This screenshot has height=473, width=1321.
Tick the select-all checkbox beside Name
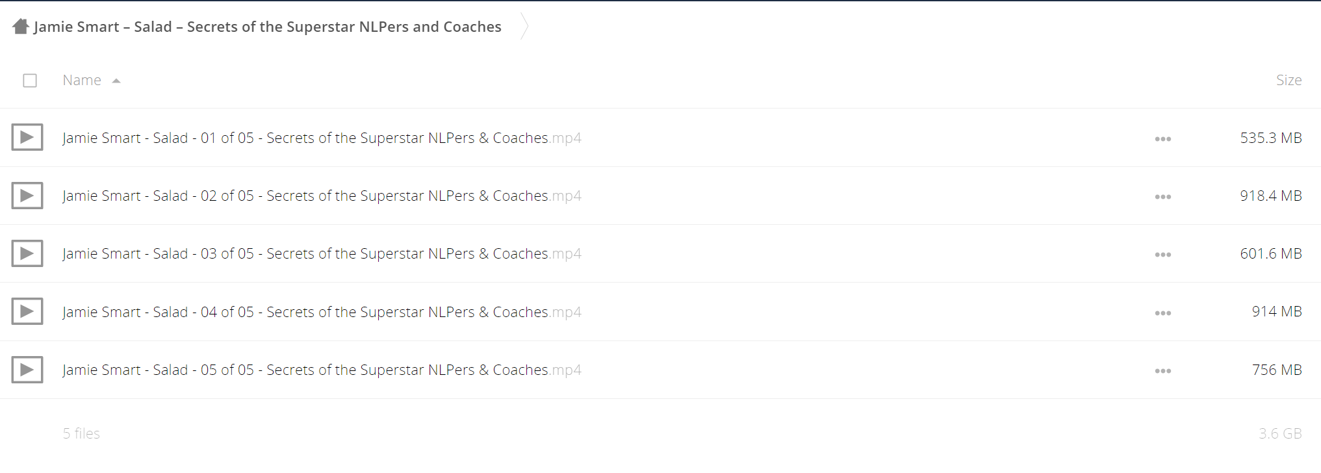click(x=30, y=81)
